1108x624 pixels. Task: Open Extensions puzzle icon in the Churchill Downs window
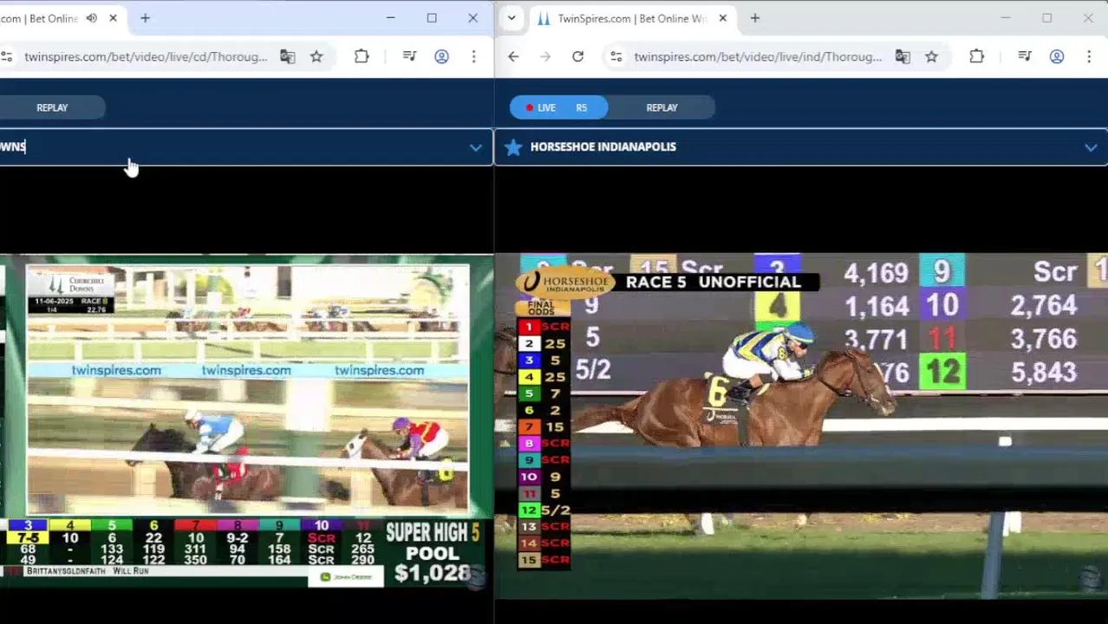coord(362,56)
